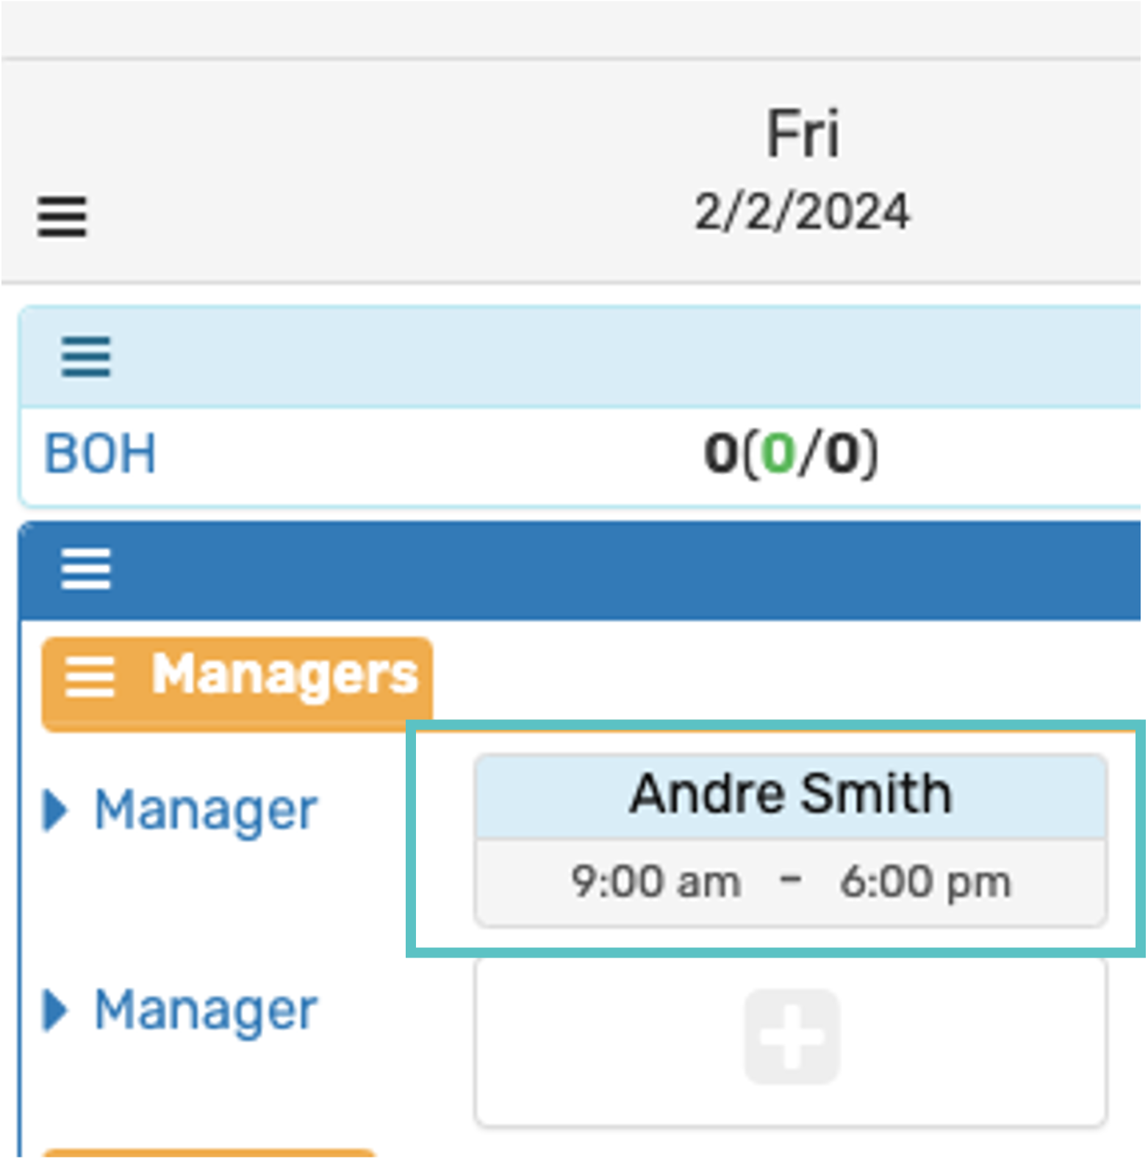This screenshot has width=1148, height=1159.
Task: Click the BOH 0(0/0) staffing count
Action: tap(791, 454)
